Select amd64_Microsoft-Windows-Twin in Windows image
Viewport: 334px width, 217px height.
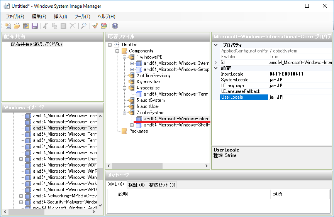[65, 153]
